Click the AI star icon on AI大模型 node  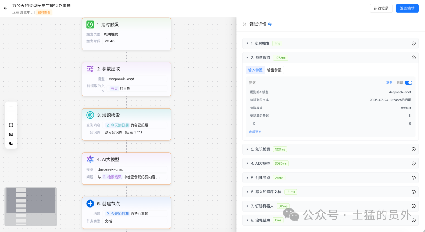coord(90,159)
